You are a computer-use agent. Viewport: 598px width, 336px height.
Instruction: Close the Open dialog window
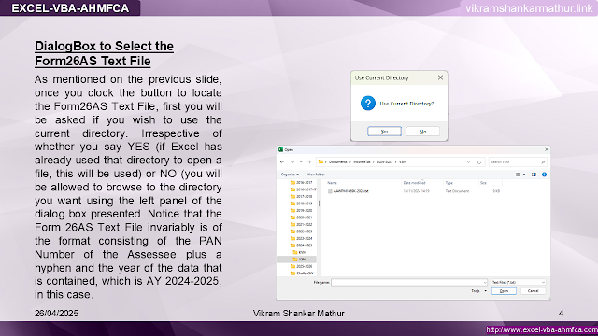pyautogui.click(x=546, y=149)
